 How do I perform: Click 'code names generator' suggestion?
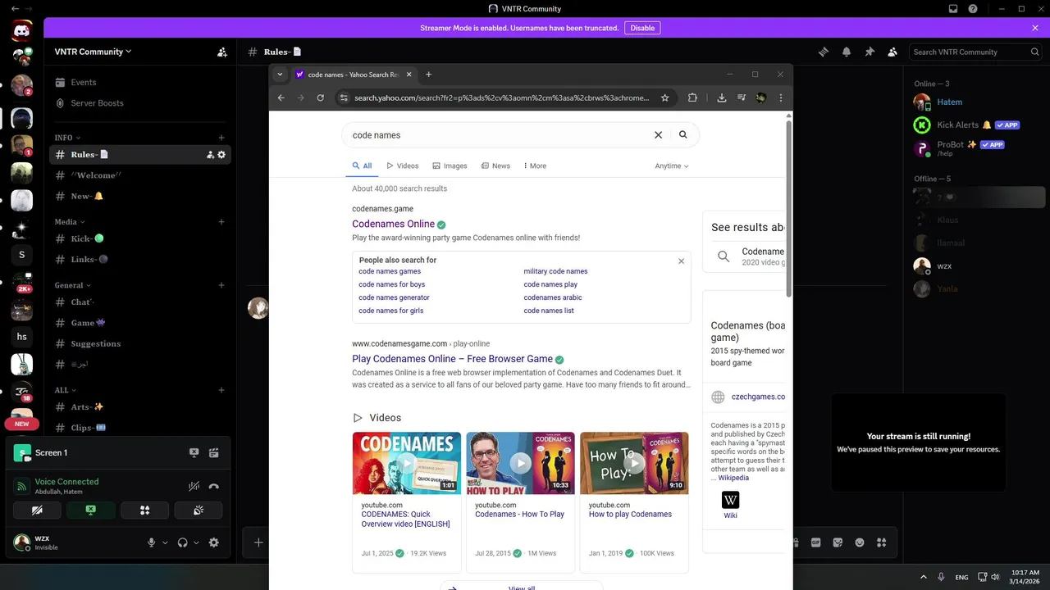394,297
